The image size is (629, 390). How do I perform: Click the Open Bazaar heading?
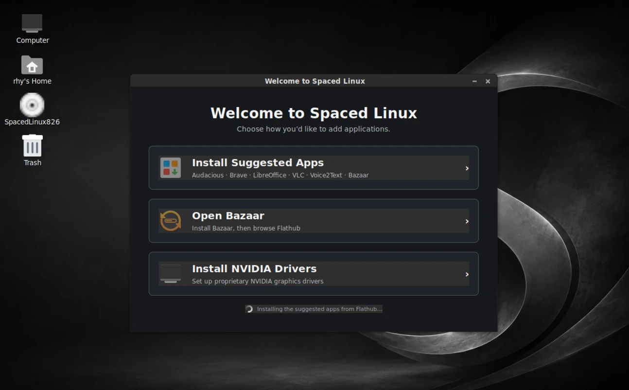pyautogui.click(x=228, y=215)
